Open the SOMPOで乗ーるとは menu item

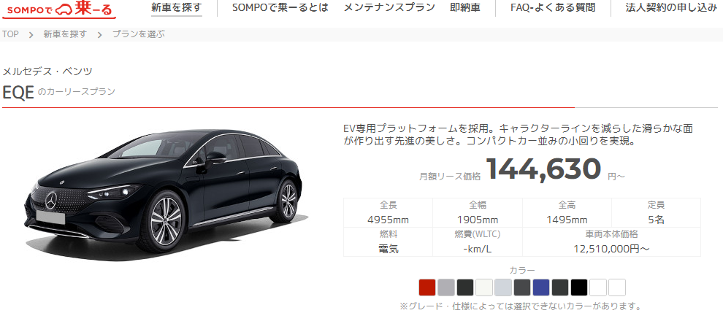pos(280,7)
